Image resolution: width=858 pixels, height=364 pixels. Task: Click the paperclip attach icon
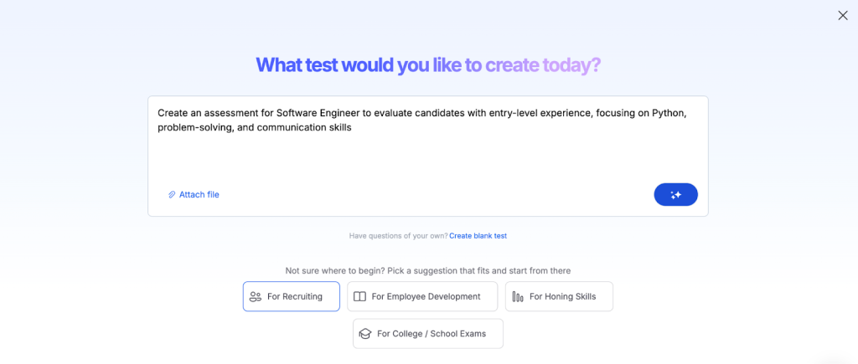click(x=172, y=194)
